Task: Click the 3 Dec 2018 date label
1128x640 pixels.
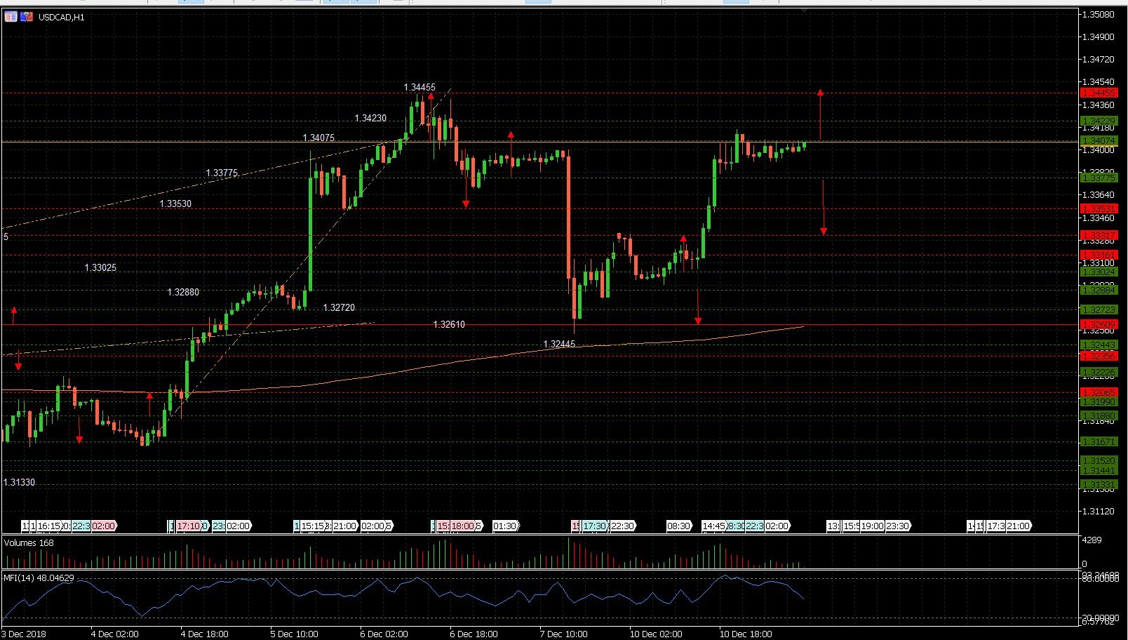Action: coord(24,634)
